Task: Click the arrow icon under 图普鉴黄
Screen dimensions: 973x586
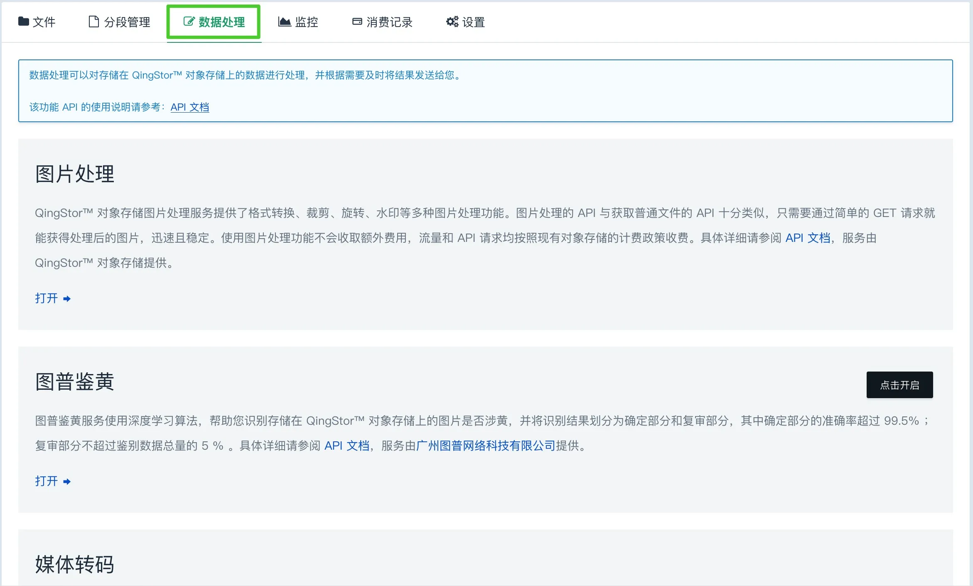Action: click(x=67, y=482)
